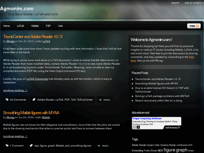
Task: Click the Origin Graphing Software ad title
Action: pos(147,118)
